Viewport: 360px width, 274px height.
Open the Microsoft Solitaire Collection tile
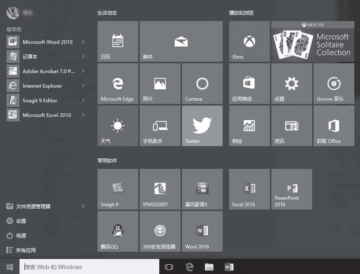312,41
